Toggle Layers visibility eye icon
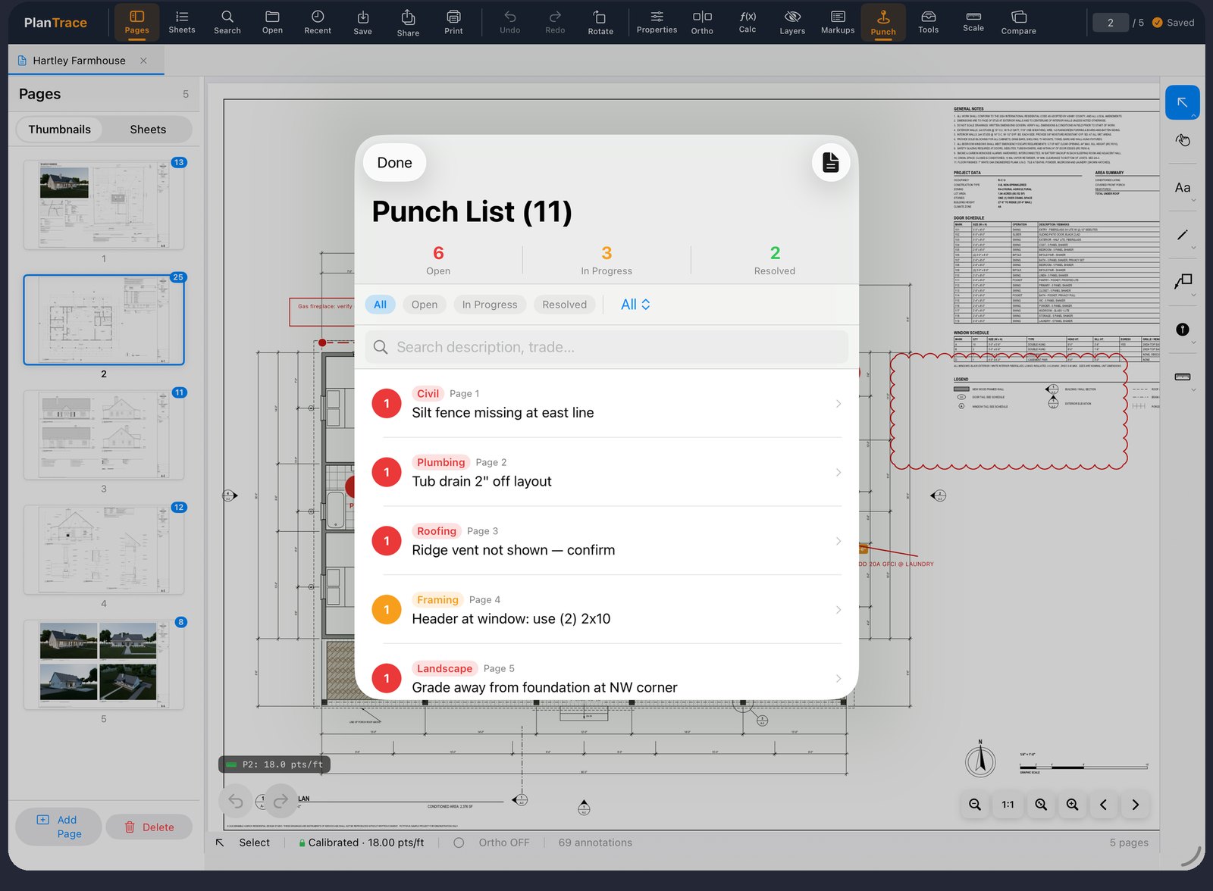 [x=792, y=22]
